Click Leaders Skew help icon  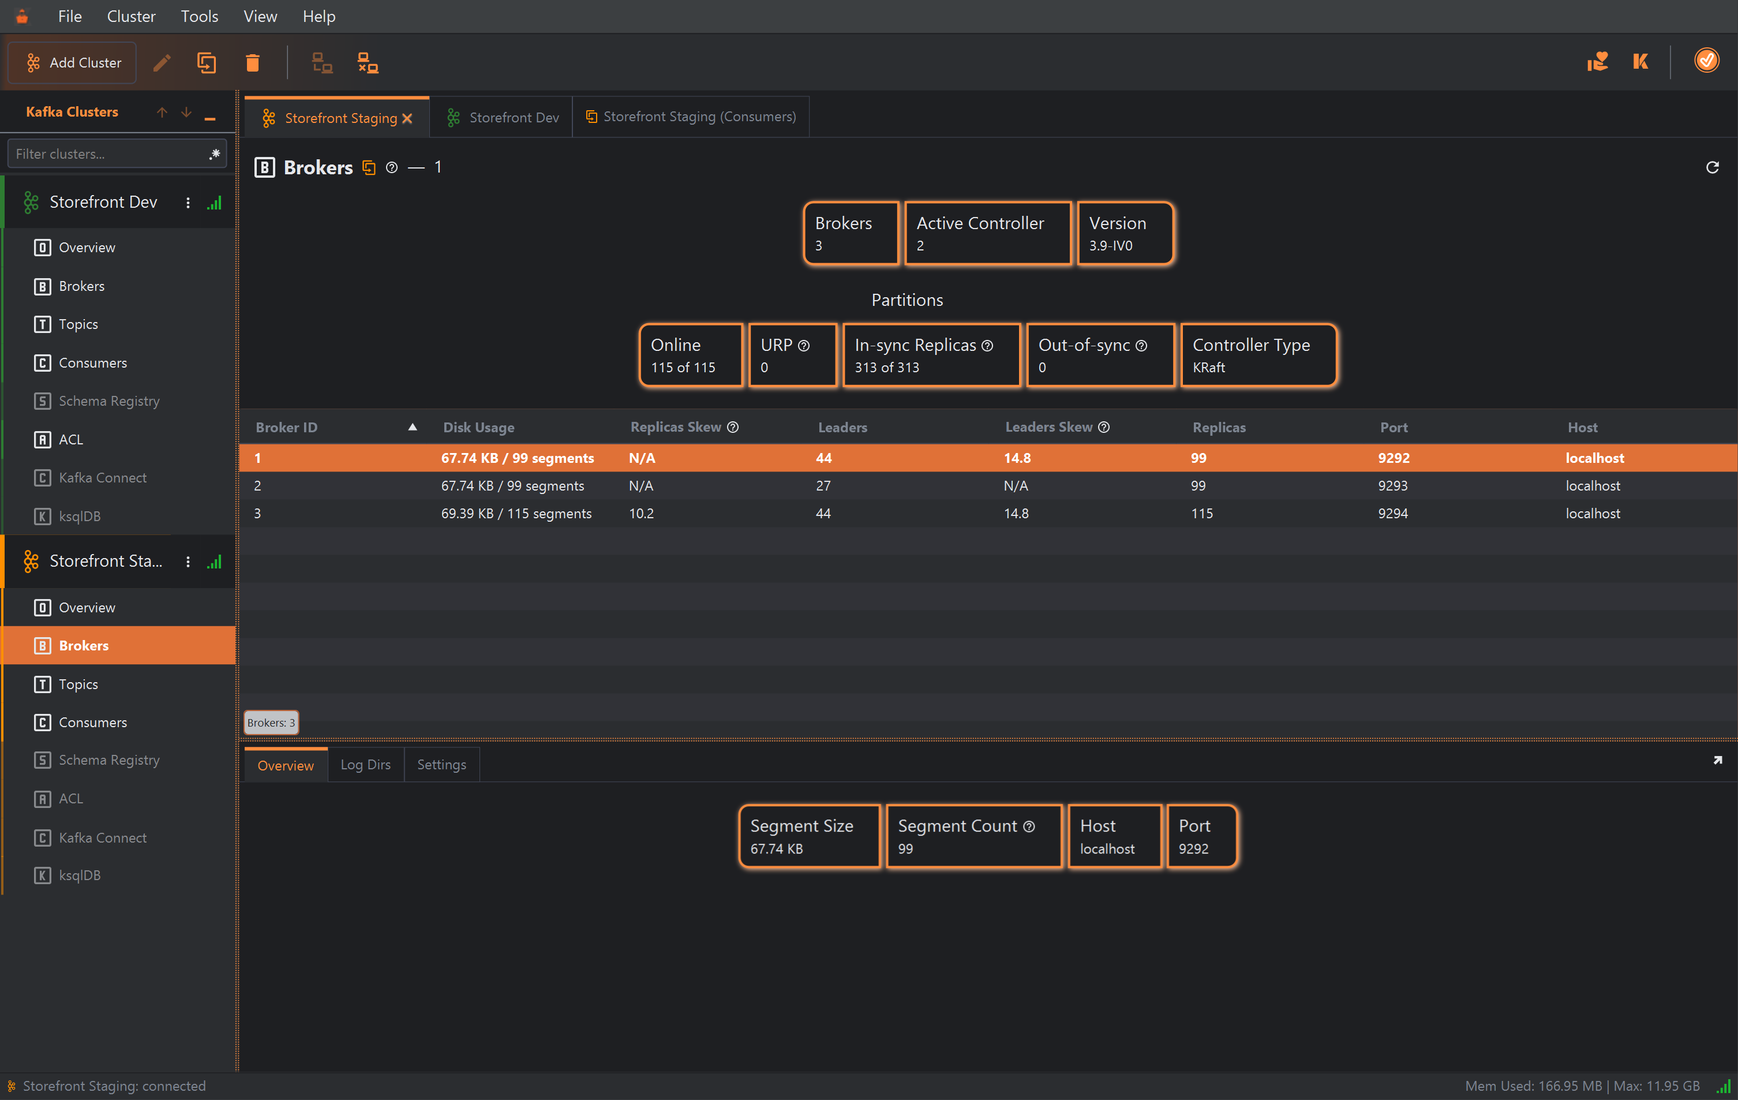1104,427
